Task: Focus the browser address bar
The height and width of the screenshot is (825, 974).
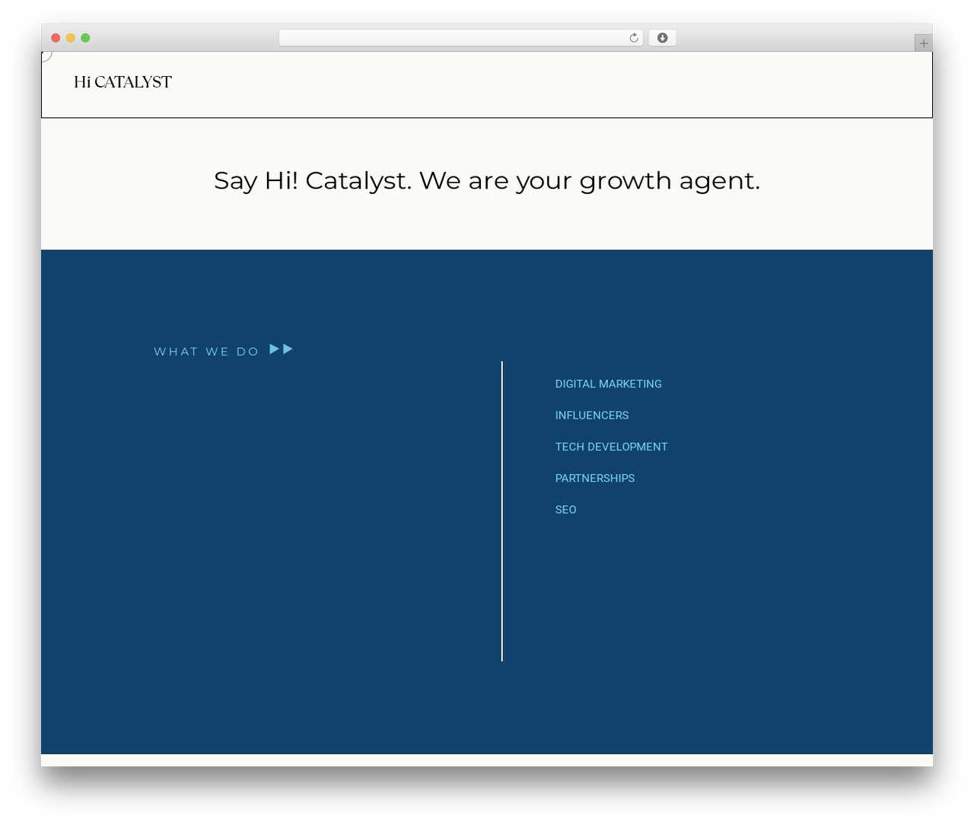Action: click(x=461, y=38)
